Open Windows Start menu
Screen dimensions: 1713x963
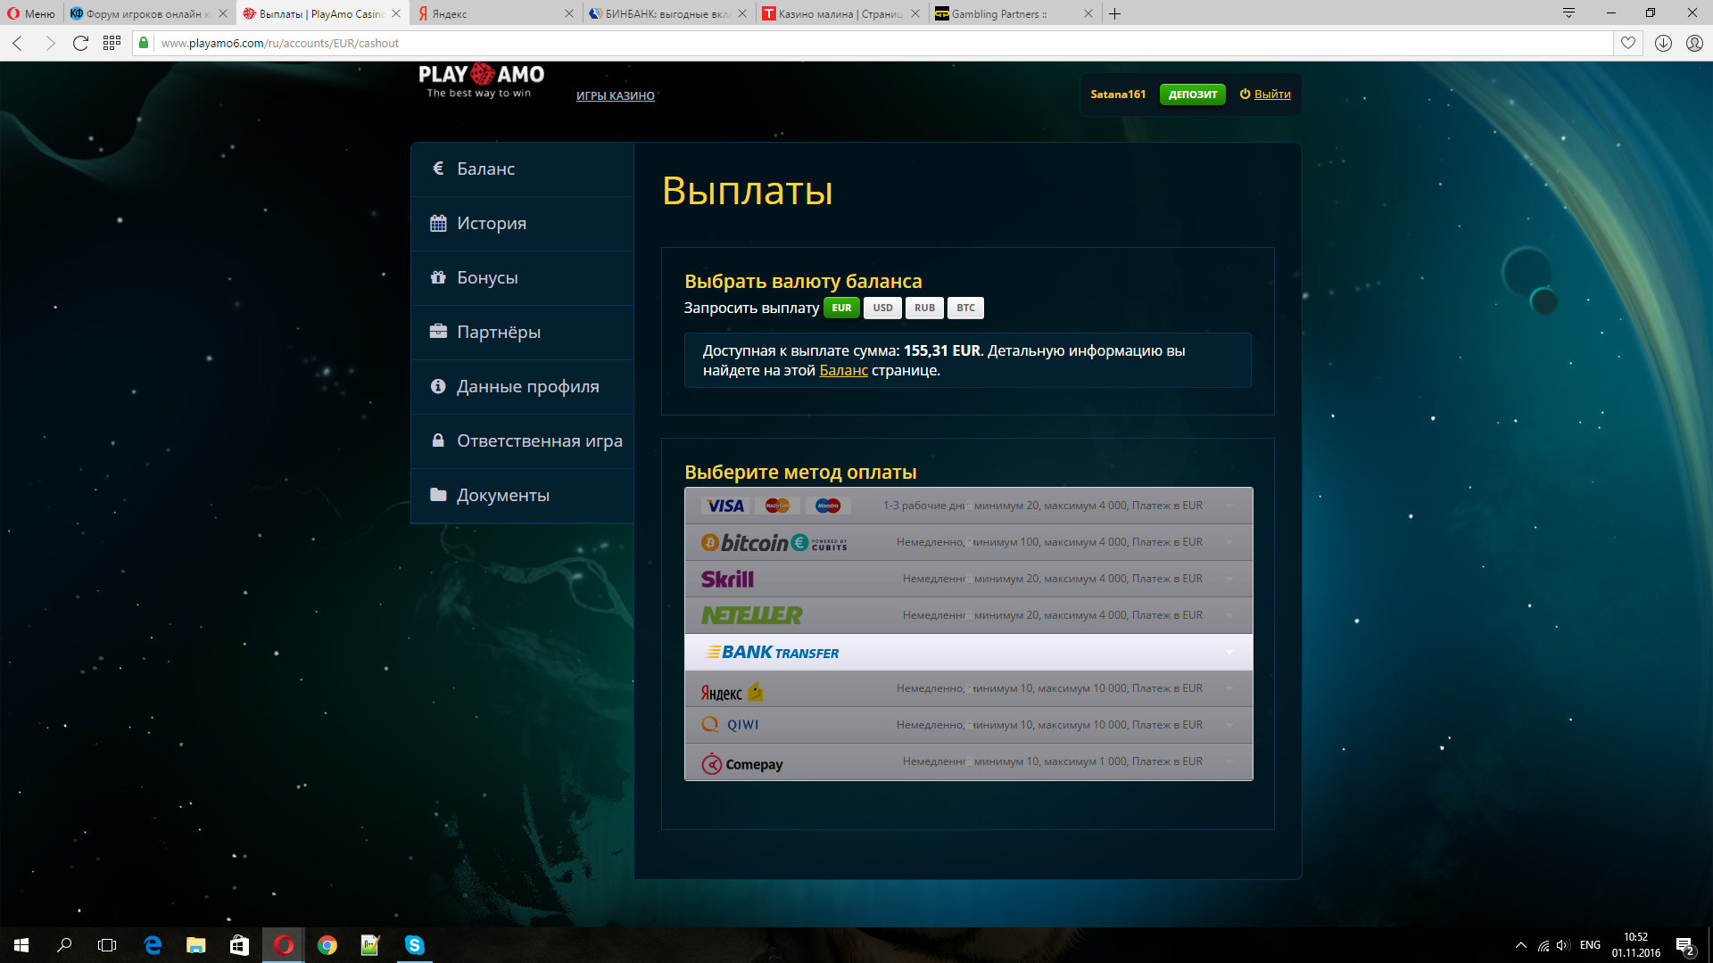click(x=21, y=945)
